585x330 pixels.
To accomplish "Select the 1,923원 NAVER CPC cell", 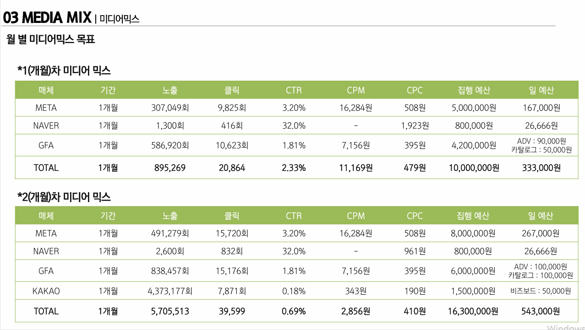I will [x=415, y=126].
